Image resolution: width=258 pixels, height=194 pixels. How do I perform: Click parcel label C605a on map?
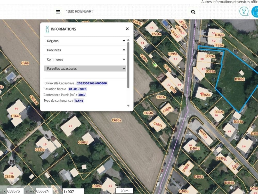117,120
